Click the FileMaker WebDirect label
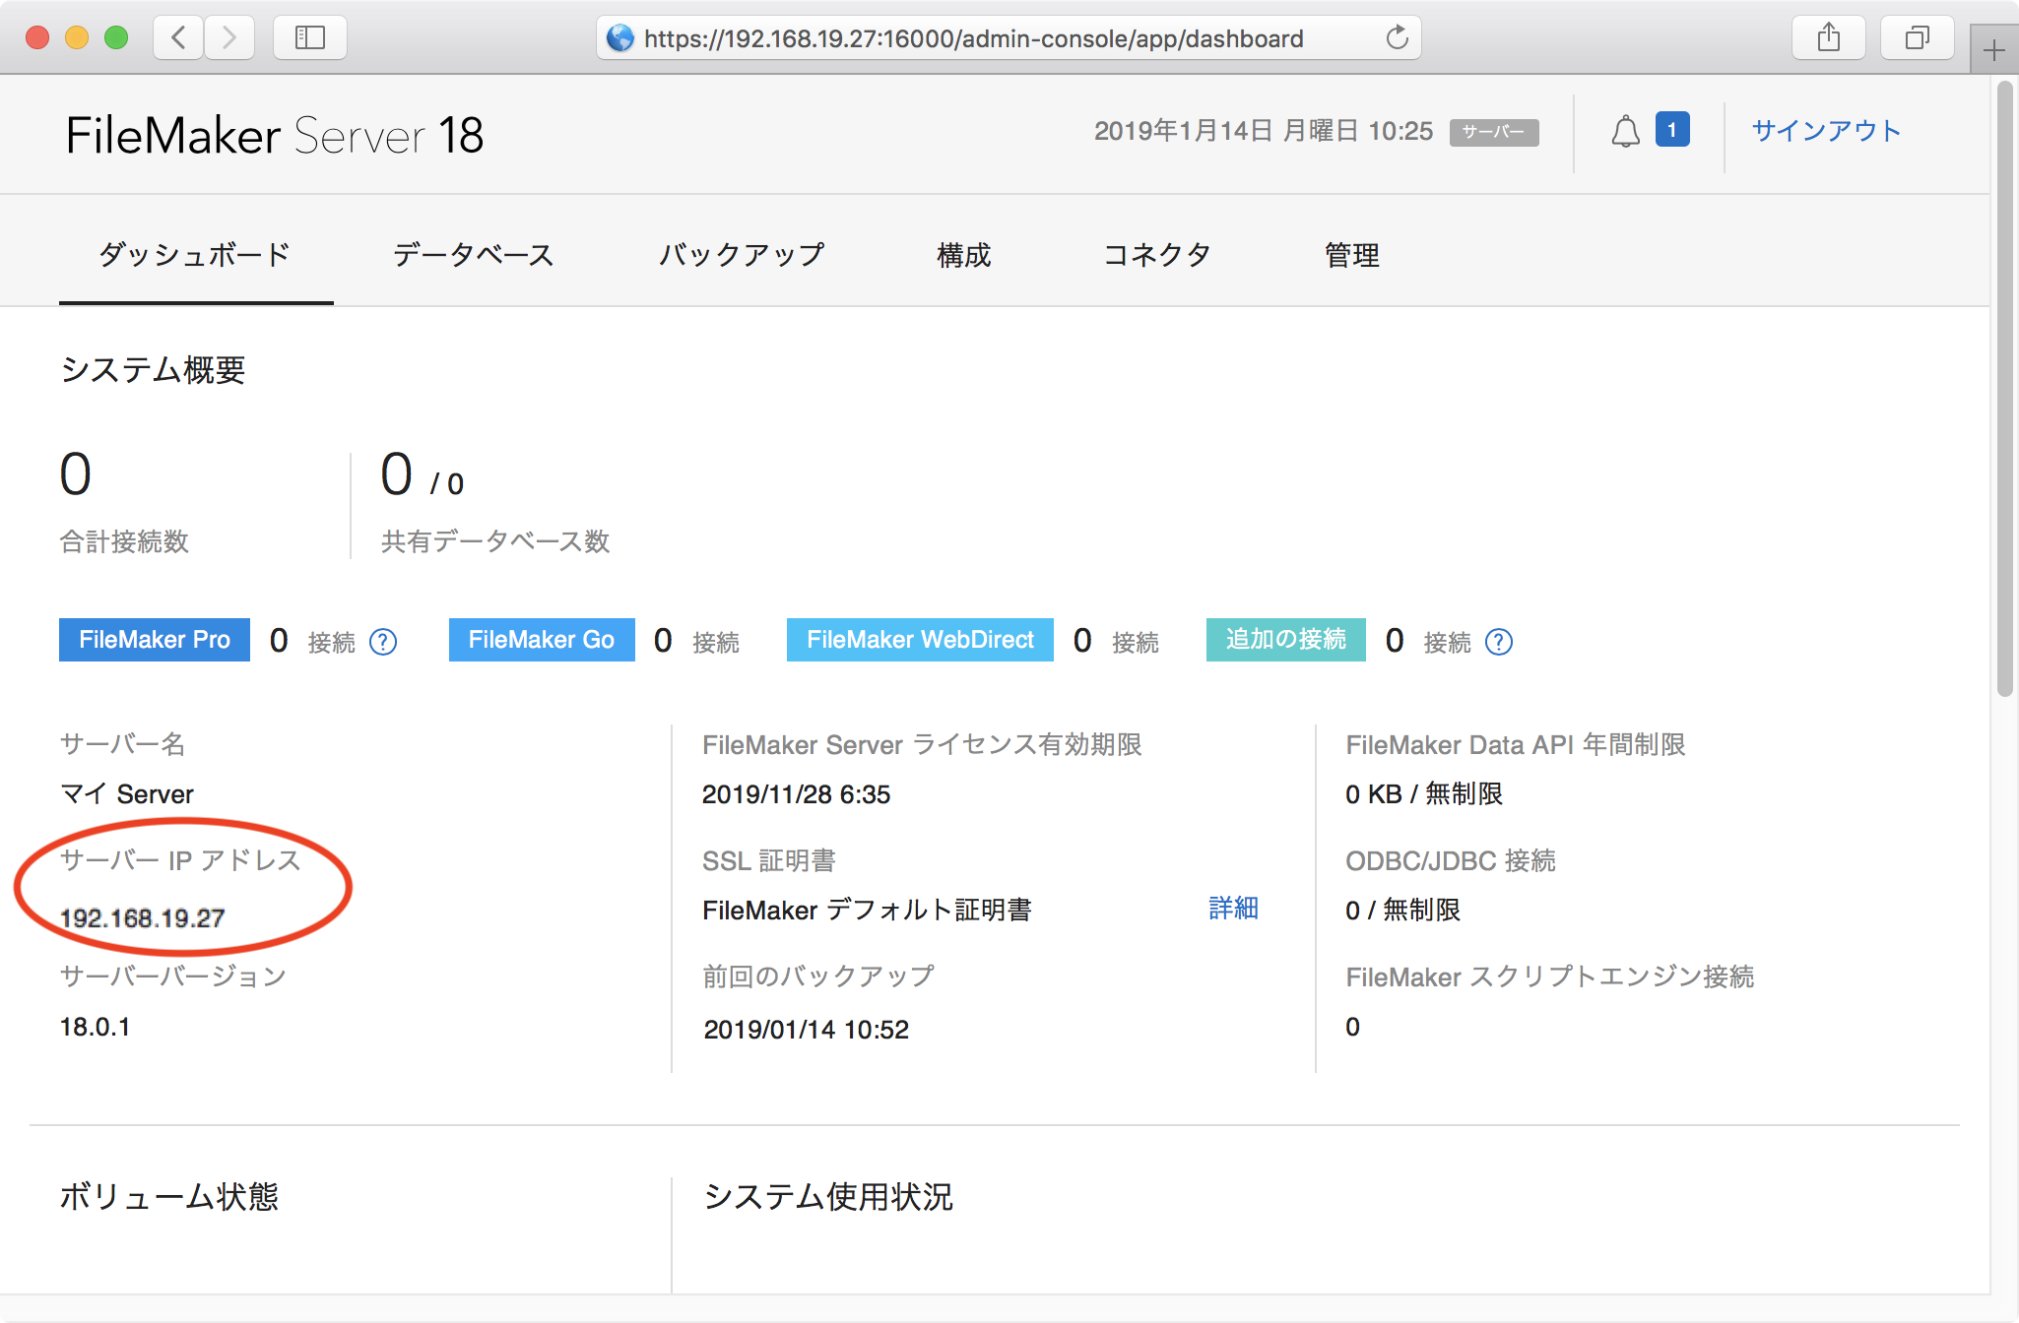The image size is (2019, 1323). (x=920, y=640)
